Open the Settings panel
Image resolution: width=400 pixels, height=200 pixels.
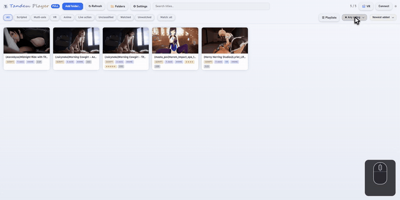[x=140, y=6]
